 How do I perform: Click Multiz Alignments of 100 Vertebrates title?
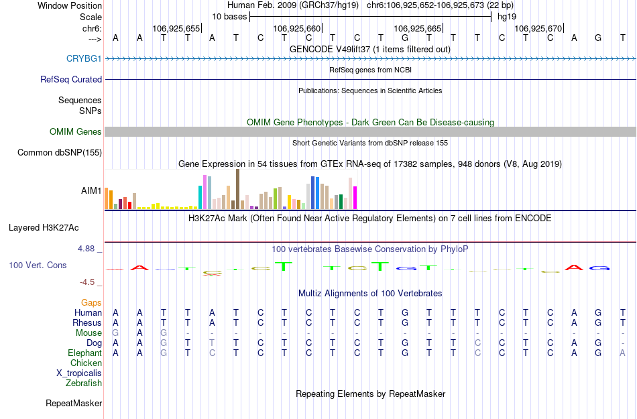tap(370, 293)
